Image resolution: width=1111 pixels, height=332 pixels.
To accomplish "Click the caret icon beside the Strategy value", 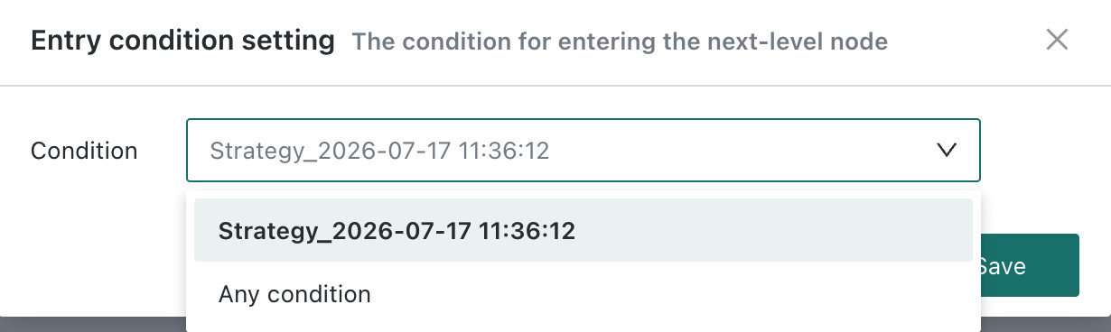I will coord(947,151).
